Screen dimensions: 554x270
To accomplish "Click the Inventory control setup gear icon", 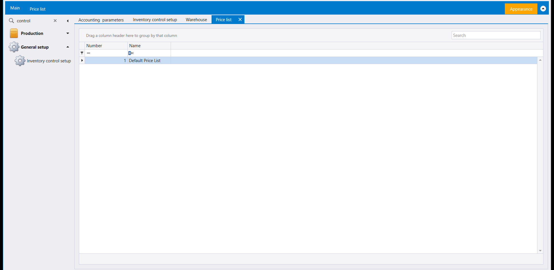I will click(20, 61).
